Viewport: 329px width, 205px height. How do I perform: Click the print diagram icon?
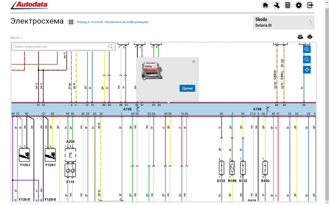click(x=310, y=37)
